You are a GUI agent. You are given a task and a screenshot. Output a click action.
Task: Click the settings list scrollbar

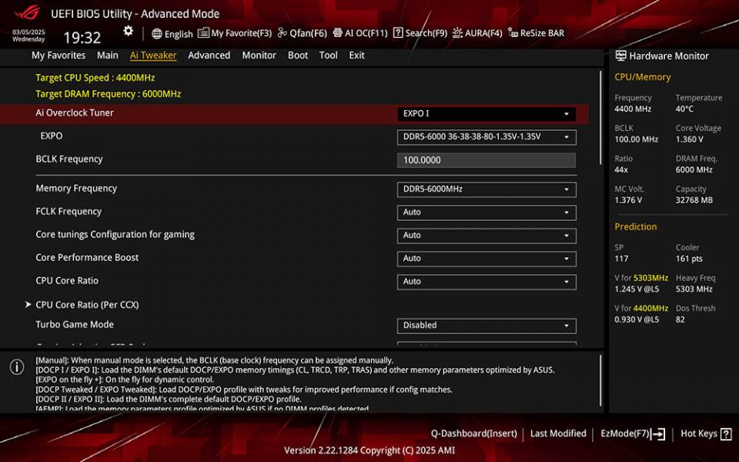(x=600, y=118)
